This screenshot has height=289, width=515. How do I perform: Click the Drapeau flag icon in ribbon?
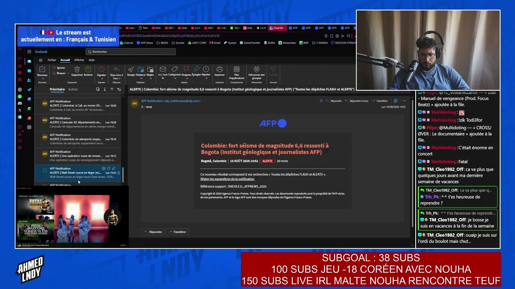click(x=186, y=69)
